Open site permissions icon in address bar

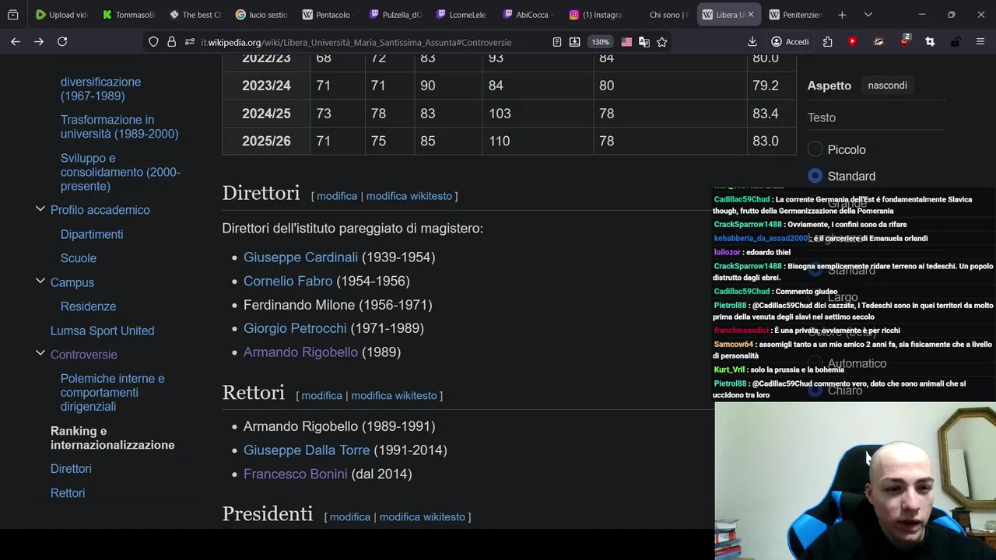click(x=190, y=42)
